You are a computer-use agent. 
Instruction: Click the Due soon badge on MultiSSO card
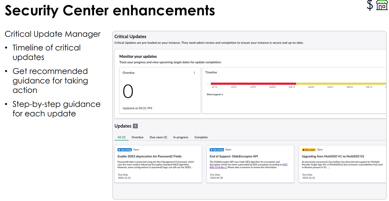click(308, 149)
